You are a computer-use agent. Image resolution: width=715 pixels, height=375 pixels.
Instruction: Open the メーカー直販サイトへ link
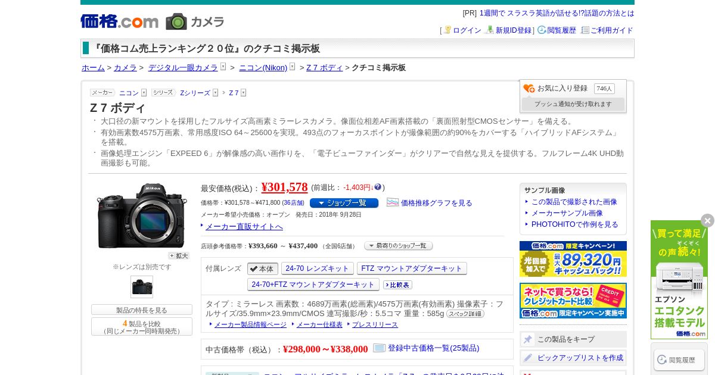pos(244,226)
